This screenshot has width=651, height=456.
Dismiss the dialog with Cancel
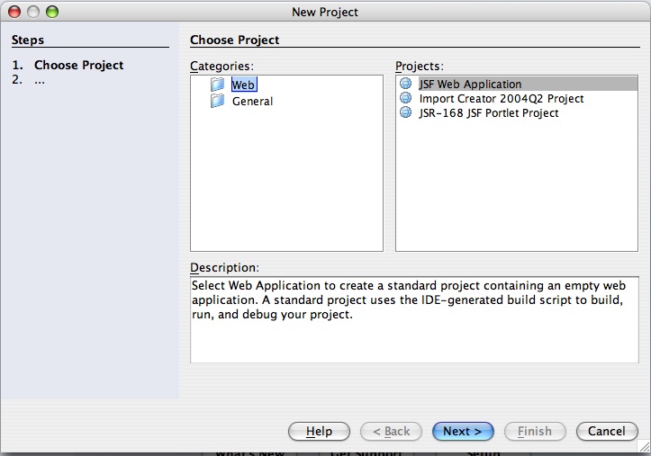coord(607,431)
